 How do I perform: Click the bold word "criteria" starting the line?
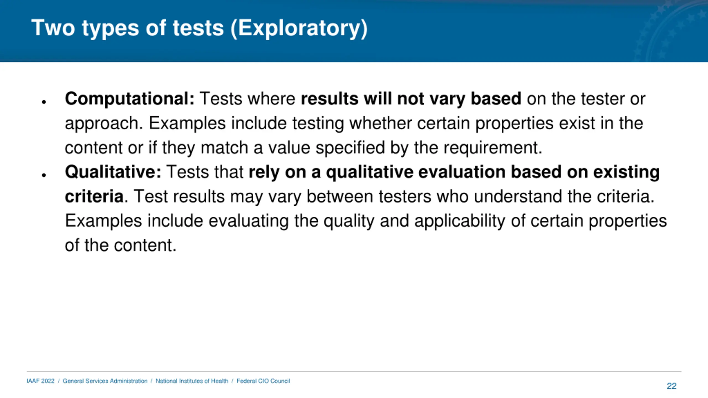coord(94,196)
